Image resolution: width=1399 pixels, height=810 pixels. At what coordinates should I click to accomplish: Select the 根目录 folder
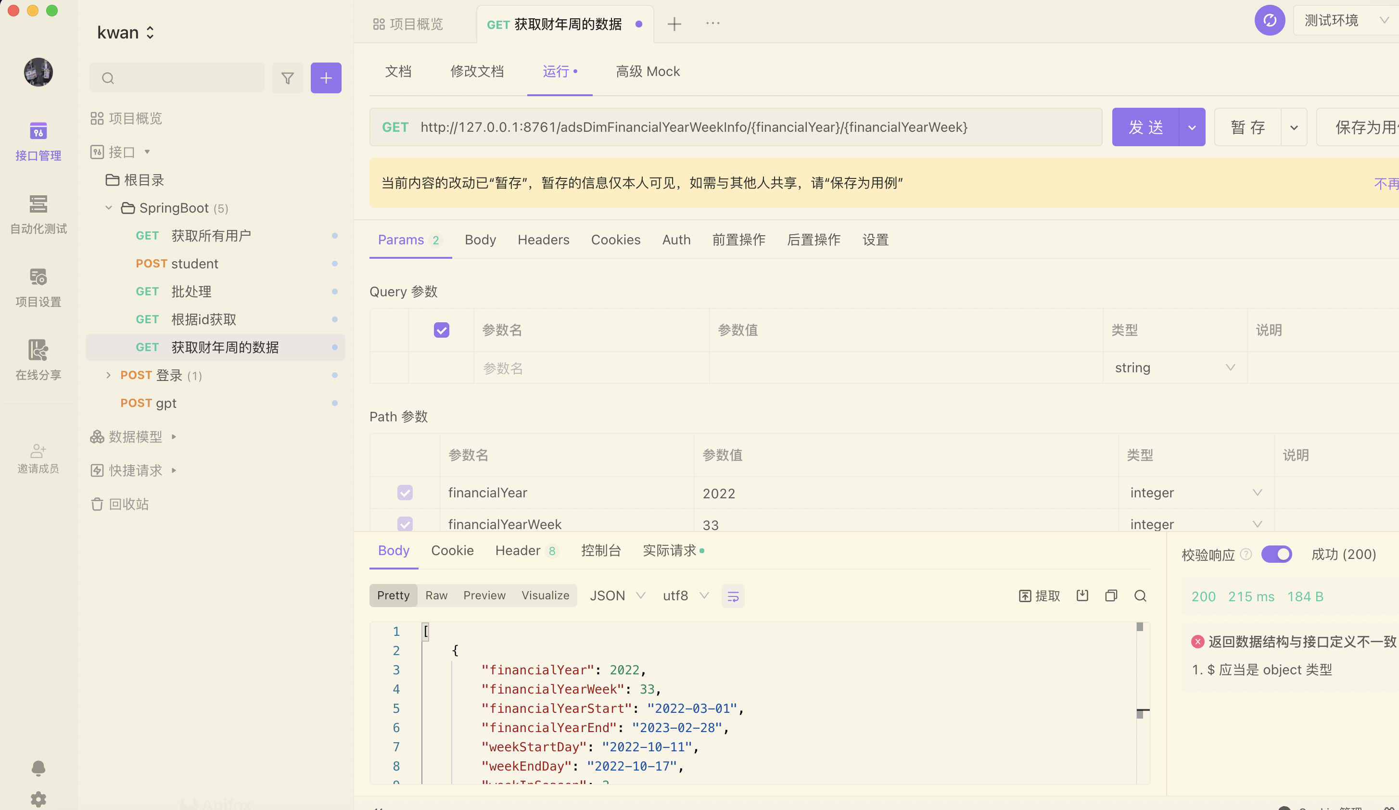135,180
